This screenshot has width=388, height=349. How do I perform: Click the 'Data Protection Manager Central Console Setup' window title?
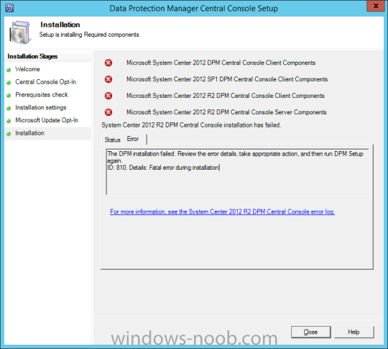click(x=193, y=9)
